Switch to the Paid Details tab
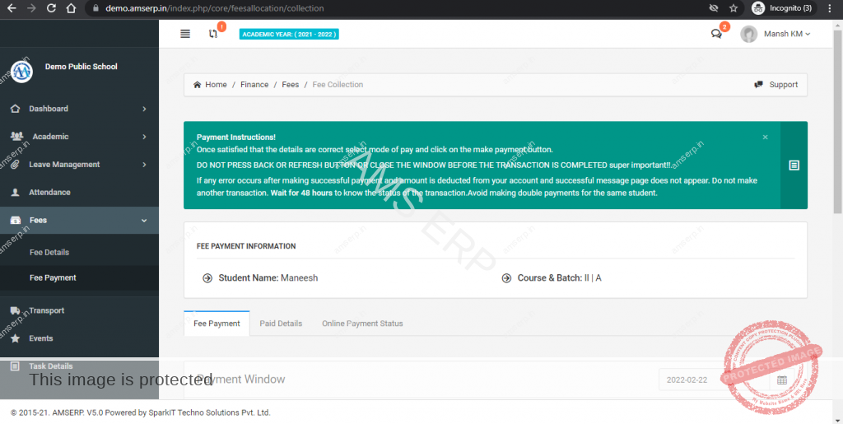Image resolution: width=843 pixels, height=424 pixels. coord(281,324)
